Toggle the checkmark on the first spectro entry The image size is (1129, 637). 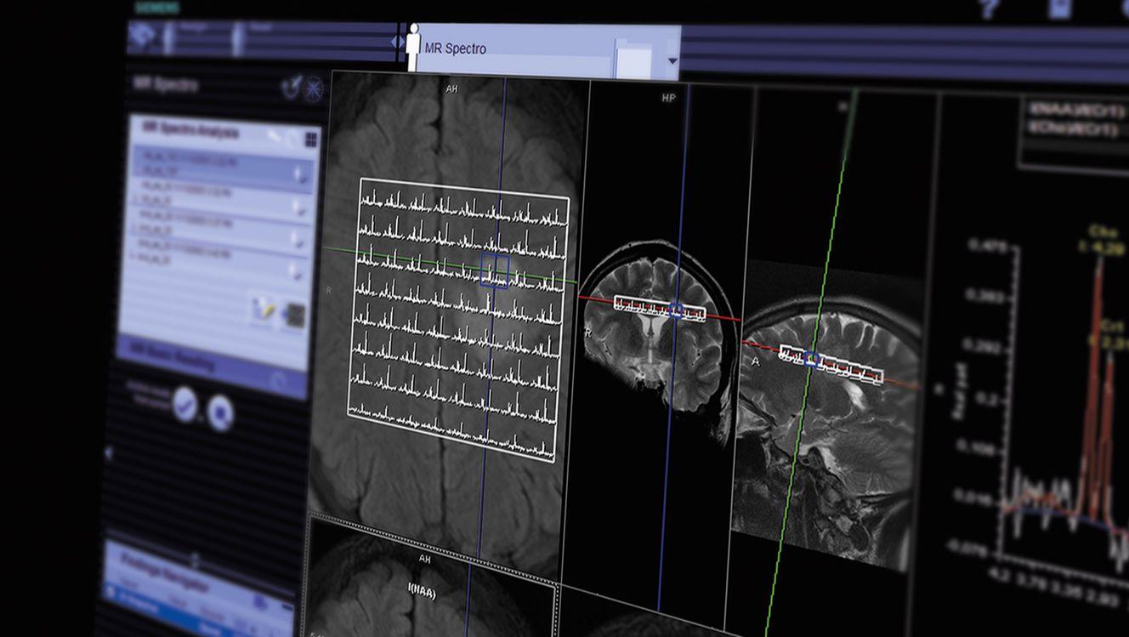pos(300,175)
